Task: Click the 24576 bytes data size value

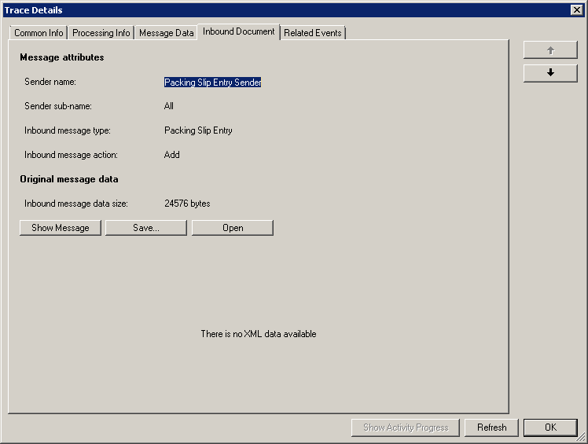Action: tap(187, 204)
